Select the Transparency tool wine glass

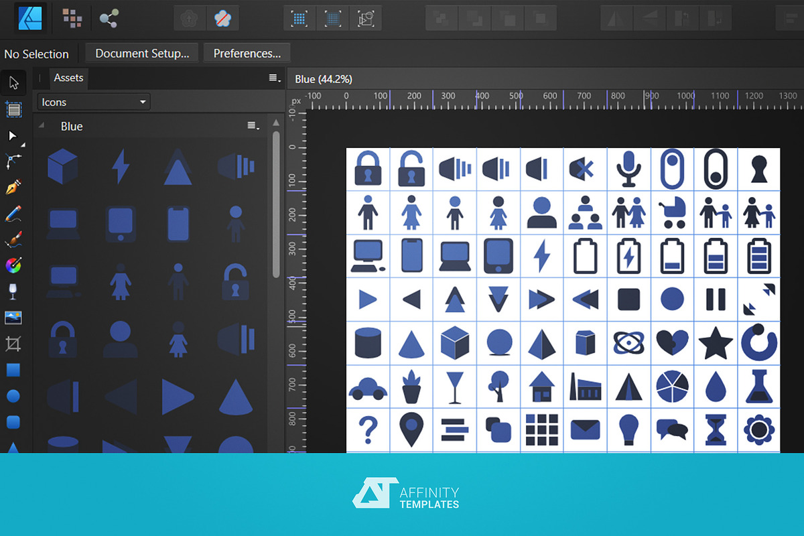(13, 291)
